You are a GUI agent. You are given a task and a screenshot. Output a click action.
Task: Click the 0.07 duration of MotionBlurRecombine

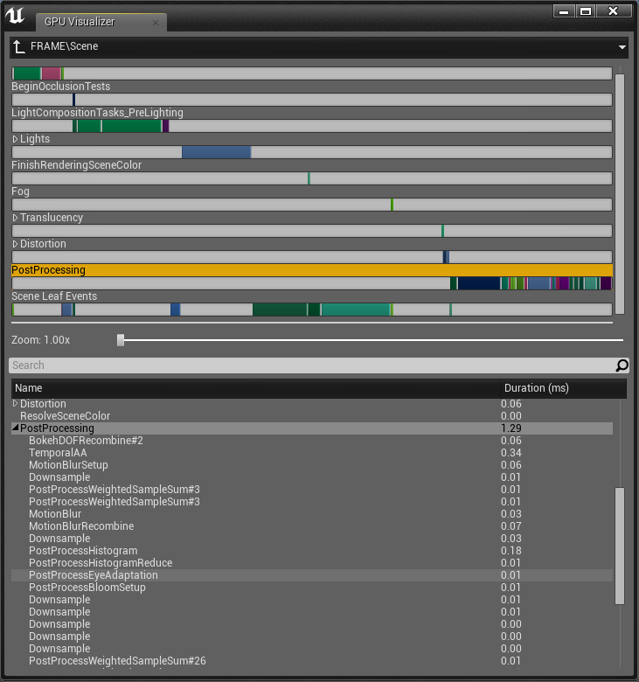click(511, 526)
